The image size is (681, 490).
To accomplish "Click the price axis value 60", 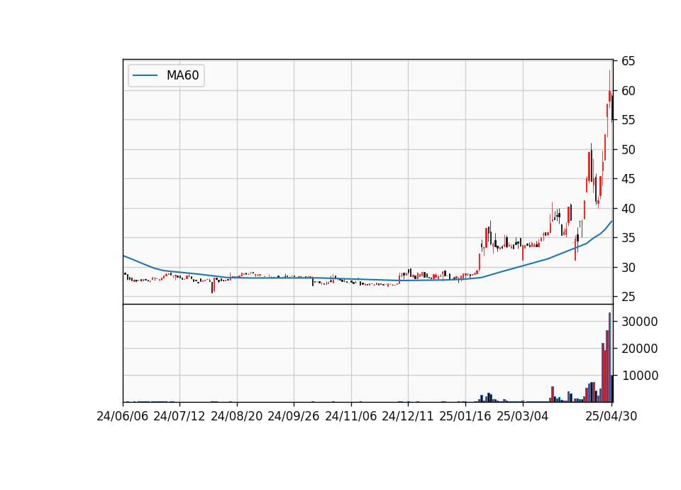I will pyautogui.click(x=628, y=91).
